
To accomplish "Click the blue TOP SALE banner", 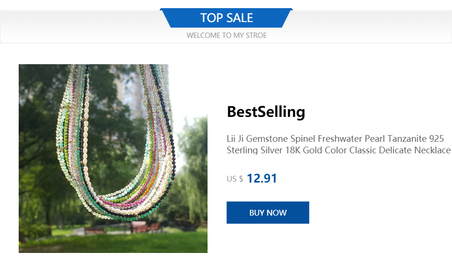I will pos(226,18).
